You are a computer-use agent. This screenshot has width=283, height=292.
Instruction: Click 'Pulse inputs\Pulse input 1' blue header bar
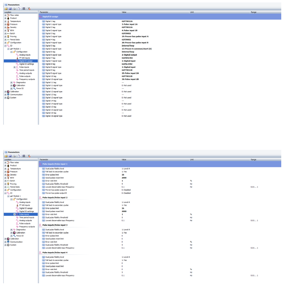(x=160, y=164)
